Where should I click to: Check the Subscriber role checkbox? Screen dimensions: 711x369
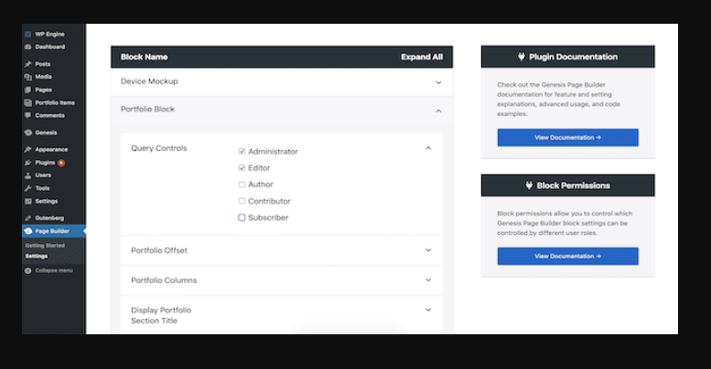click(x=242, y=217)
